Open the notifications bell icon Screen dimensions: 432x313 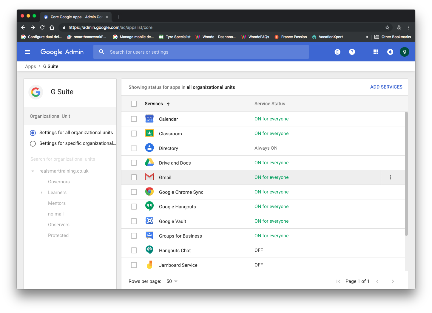(390, 52)
